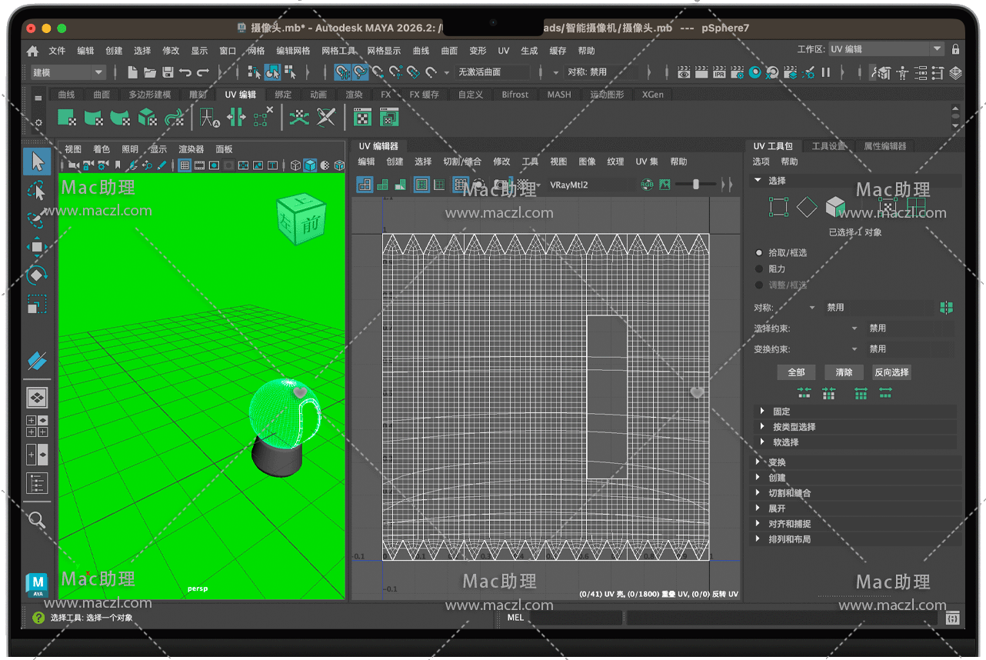Expand the 固定 section
Screen dimensions: 986x660
781,412
